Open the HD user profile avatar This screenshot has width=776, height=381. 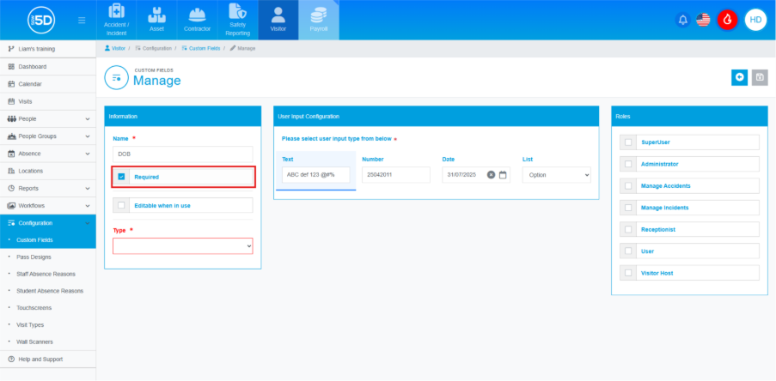click(755, 20)
